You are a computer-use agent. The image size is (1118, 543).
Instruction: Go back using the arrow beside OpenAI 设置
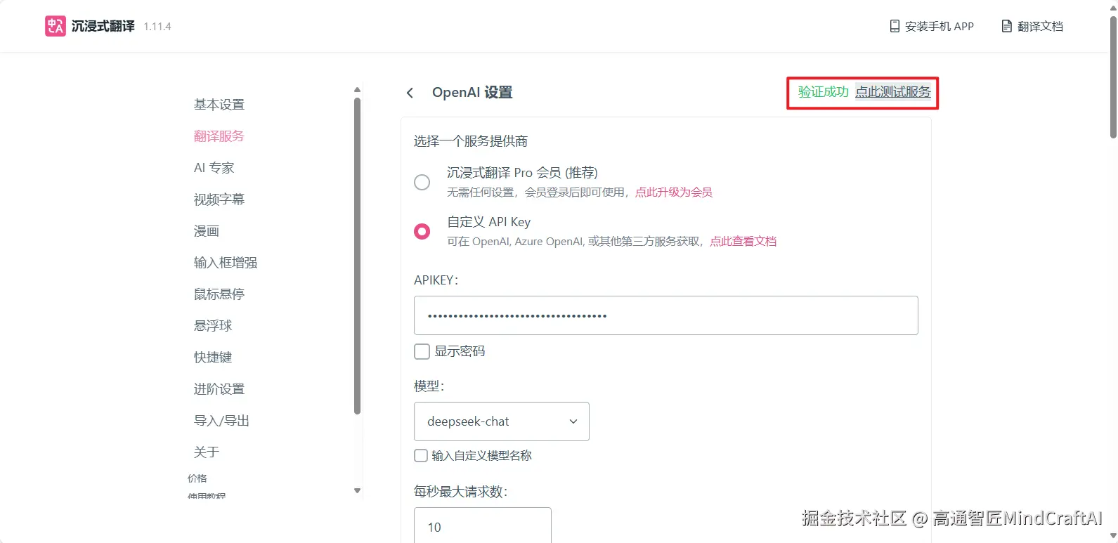click(x=410, y=93)
